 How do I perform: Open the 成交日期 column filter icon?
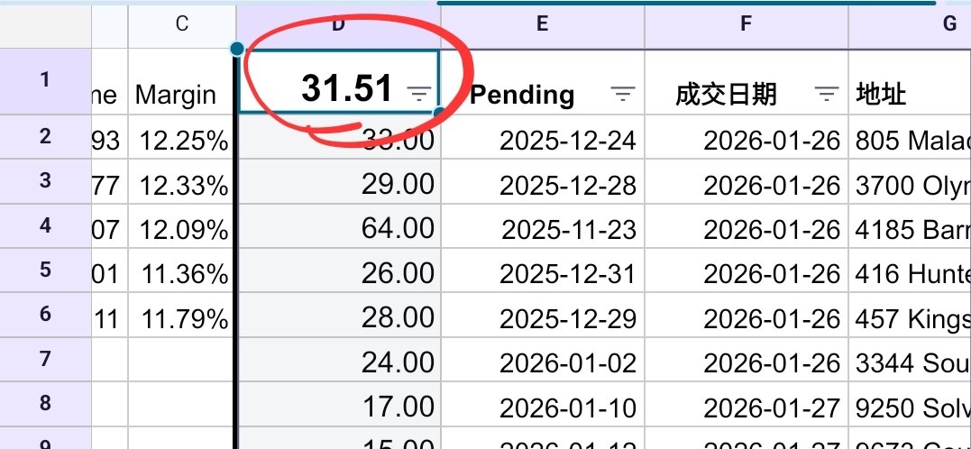(826, 94)
